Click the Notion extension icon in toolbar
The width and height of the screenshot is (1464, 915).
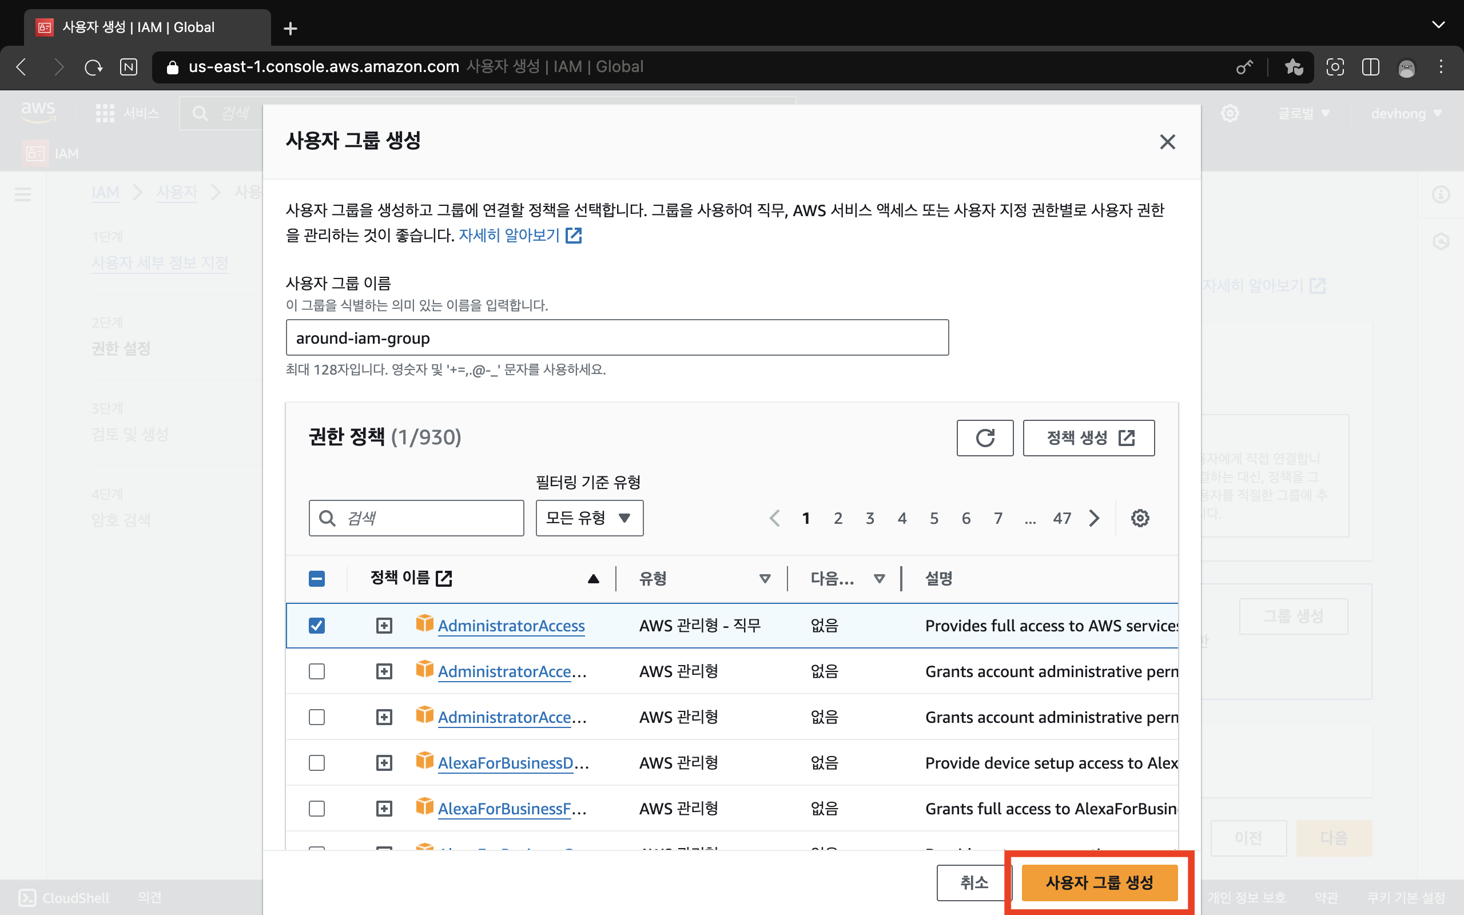(128, 66)
